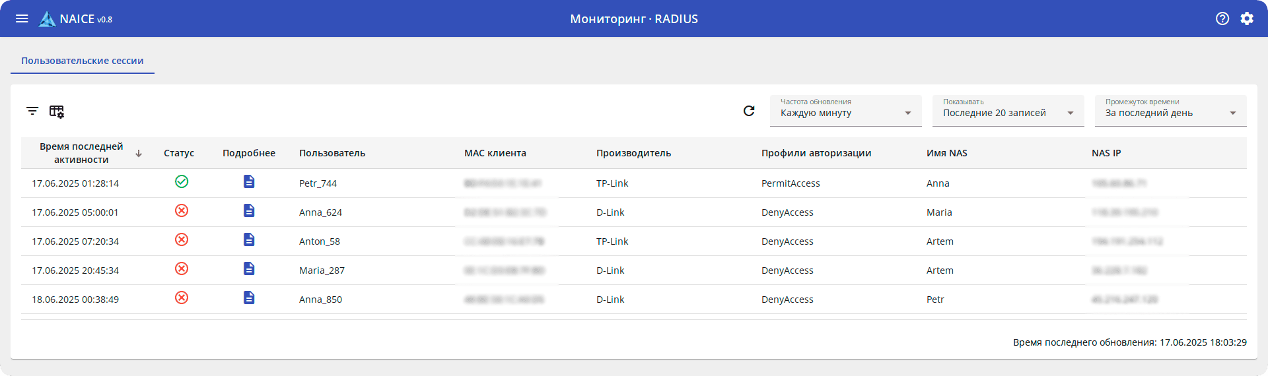Open settings gear in header

pos(1247,18)
